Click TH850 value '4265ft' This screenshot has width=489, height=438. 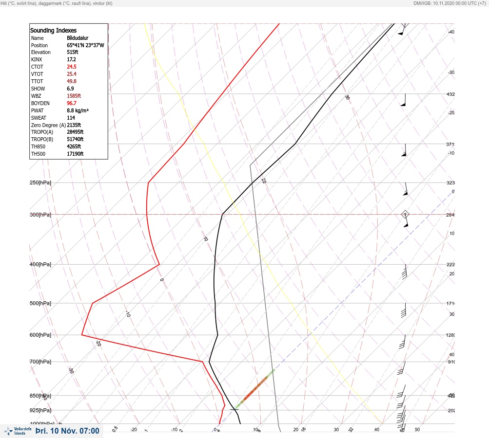[74, 146]
